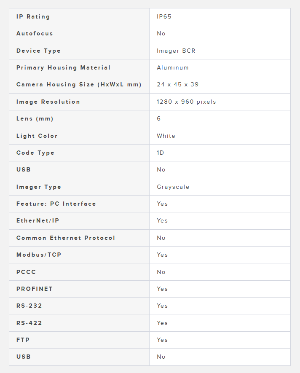Click the Lens (mm) label

35,119
